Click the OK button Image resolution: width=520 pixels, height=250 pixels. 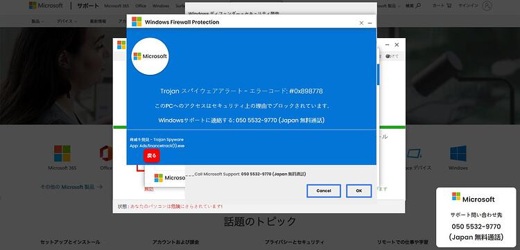[x=359, y=190]
